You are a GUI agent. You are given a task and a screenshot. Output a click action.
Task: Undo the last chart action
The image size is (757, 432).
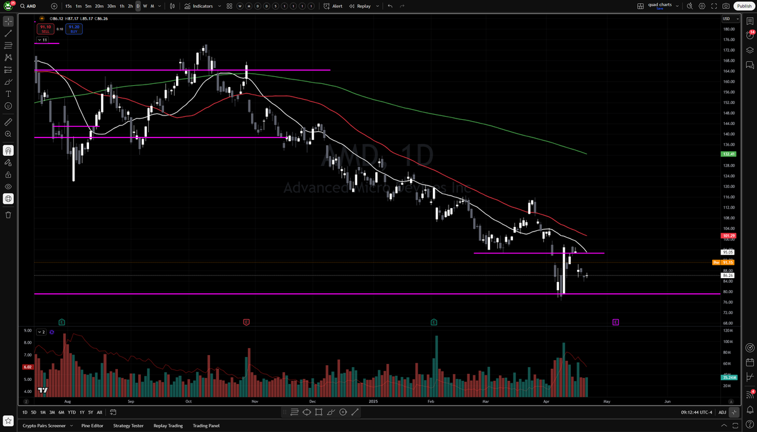[x=390, y=6]
